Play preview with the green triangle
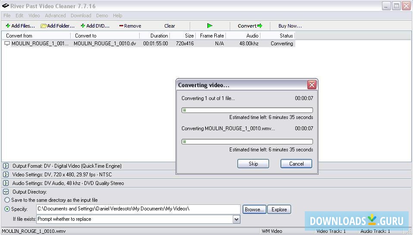 click(210, 26)
